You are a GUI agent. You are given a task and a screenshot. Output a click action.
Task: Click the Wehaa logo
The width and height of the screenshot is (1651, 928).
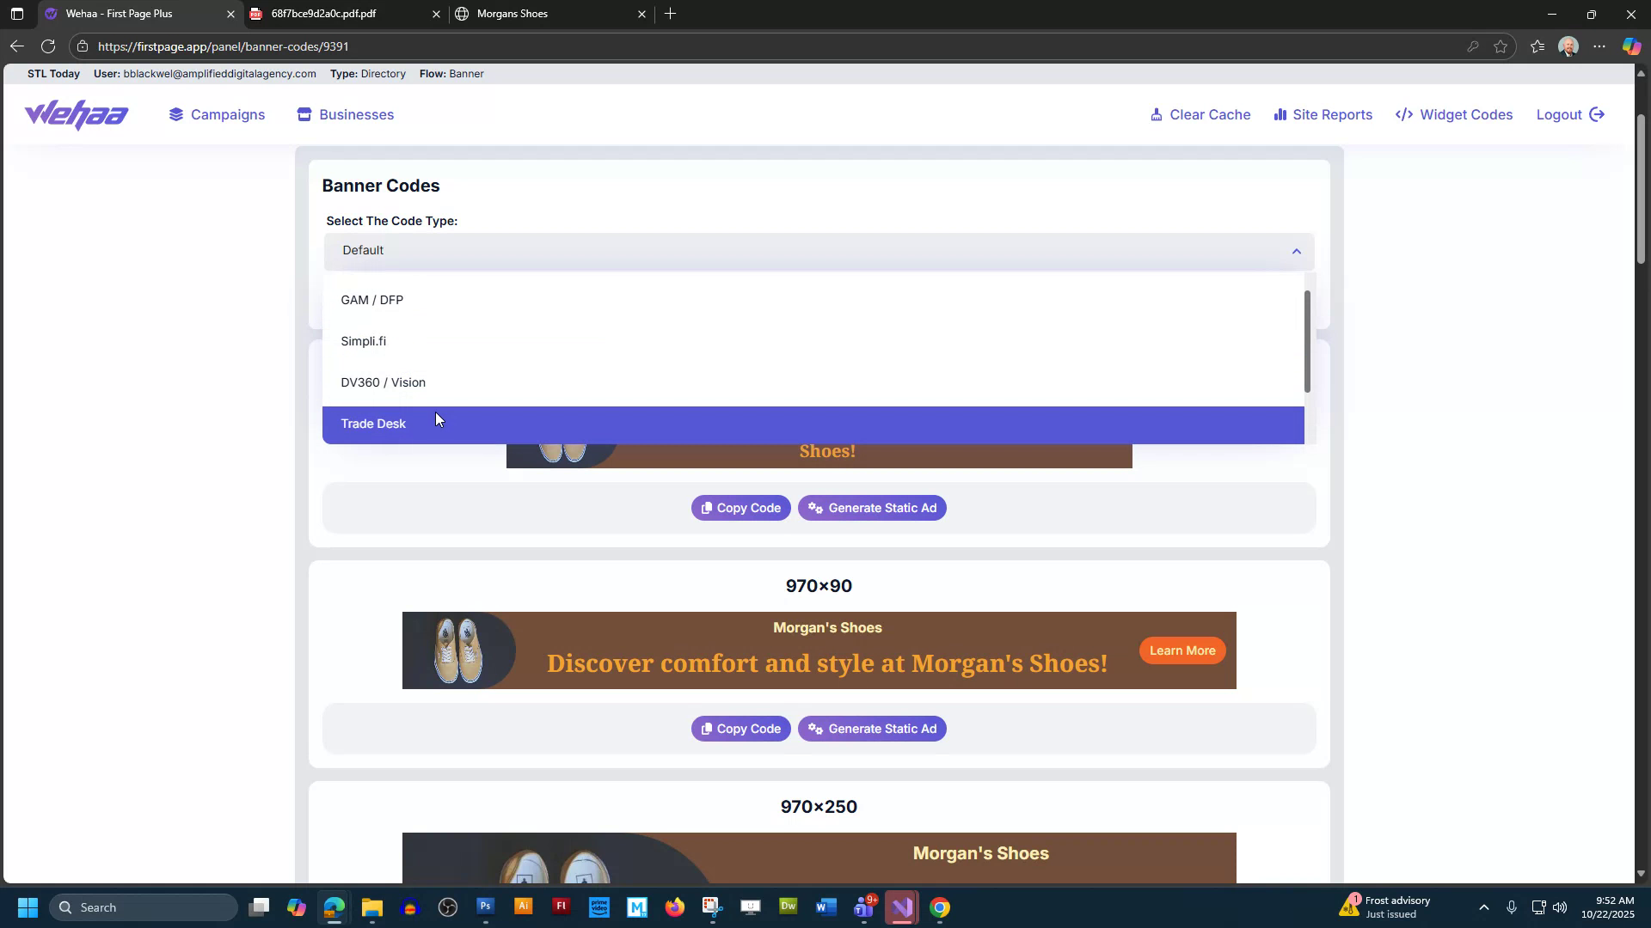pyautogui.click(x=76, y=114)
